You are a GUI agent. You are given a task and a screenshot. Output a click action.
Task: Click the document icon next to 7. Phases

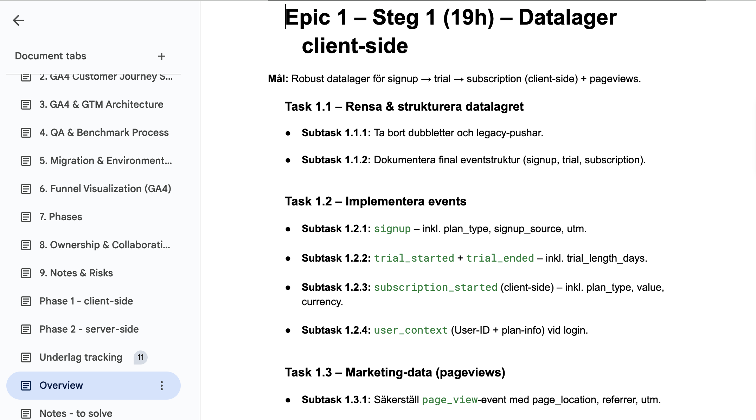[x=26, y=217]
